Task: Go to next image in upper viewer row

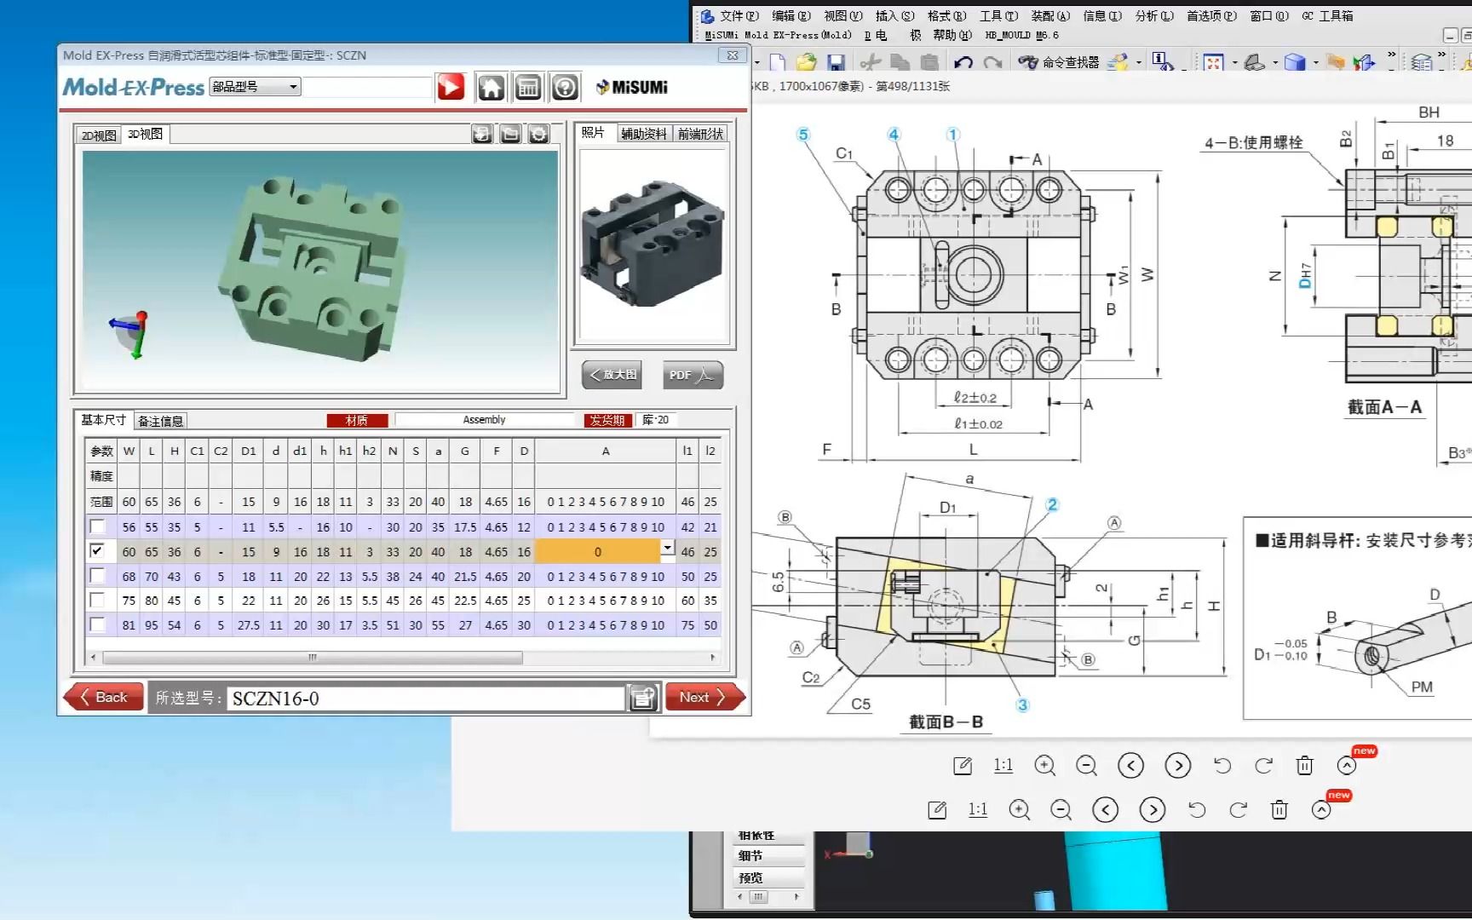Action: coord(1178,766)
